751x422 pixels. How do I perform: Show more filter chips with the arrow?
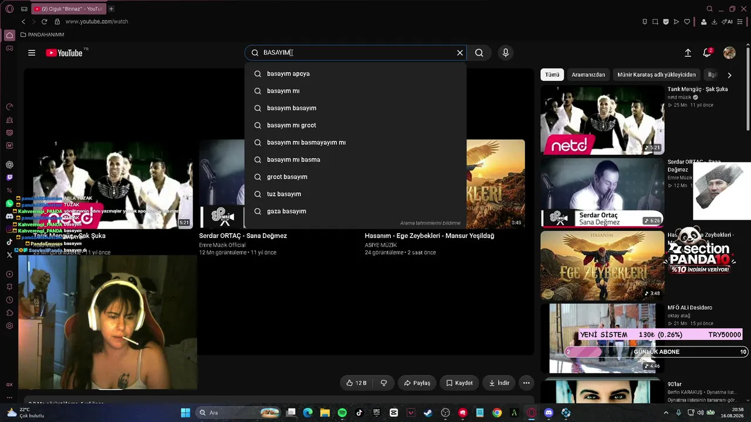click(729, 75)
